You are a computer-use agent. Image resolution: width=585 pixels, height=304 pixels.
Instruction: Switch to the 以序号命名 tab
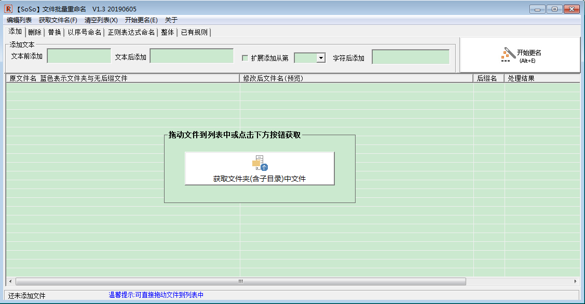click(85, 32)
